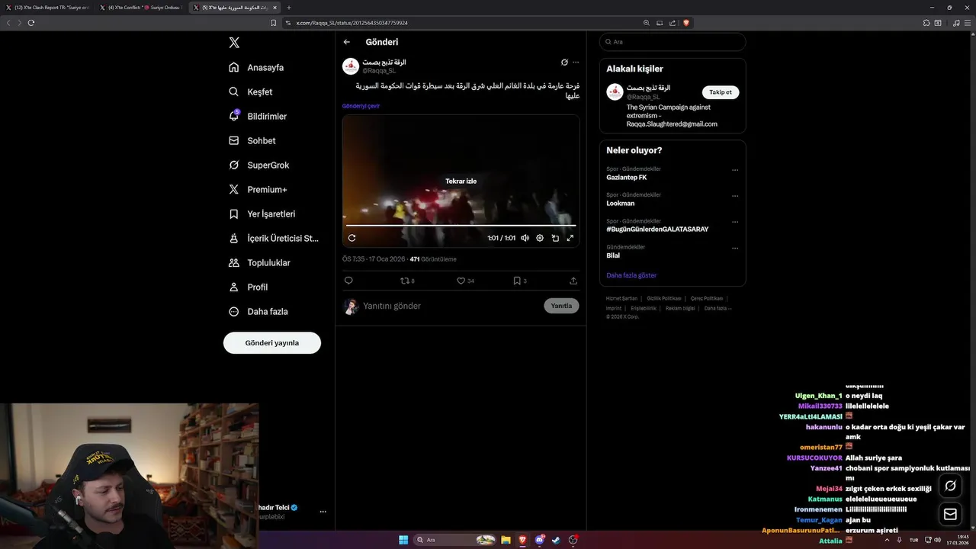Mute the video volume
This screenshot has height=549, width=976.
tap(525, 238)
